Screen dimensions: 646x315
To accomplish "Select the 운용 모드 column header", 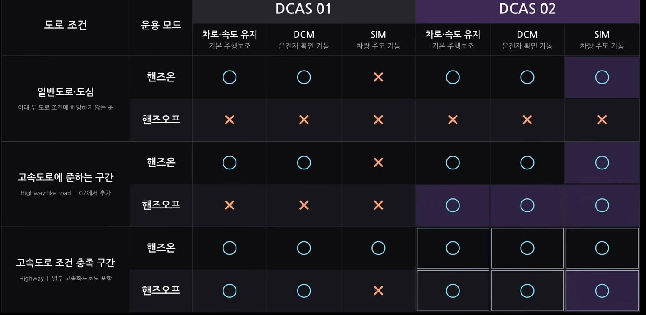I will [x=161, y=25].
